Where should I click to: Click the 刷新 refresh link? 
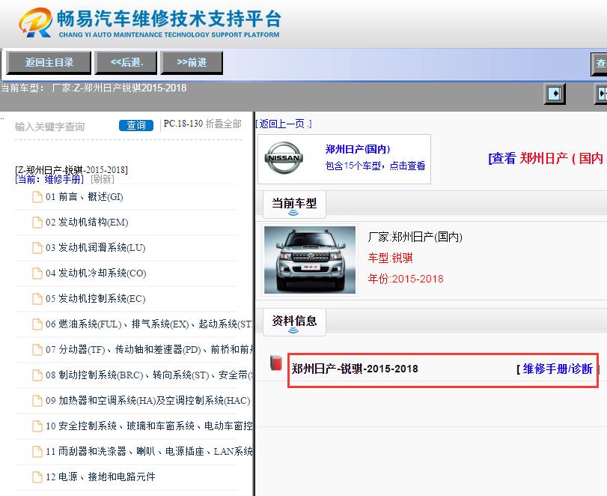pyautogui.click(x=103, y=179)
